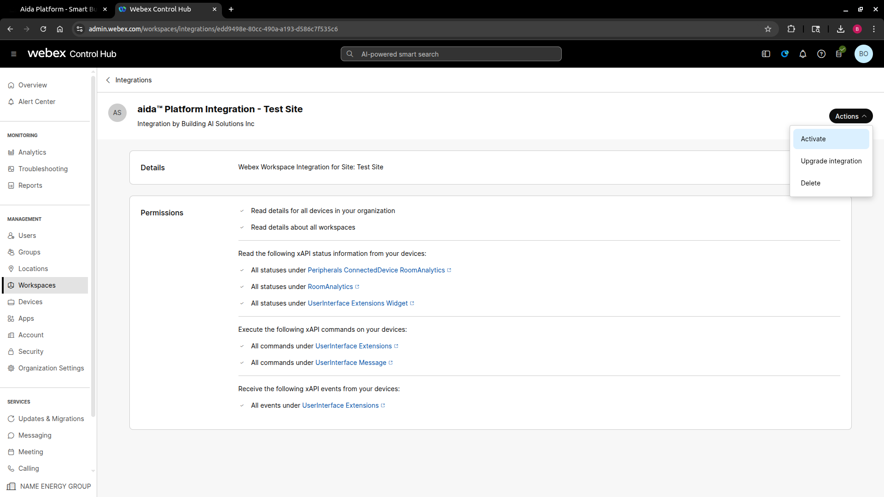Click the AI-powered smart search field
Image resolution: width=884 pixels, height=497 pixels.
(451, 54)
